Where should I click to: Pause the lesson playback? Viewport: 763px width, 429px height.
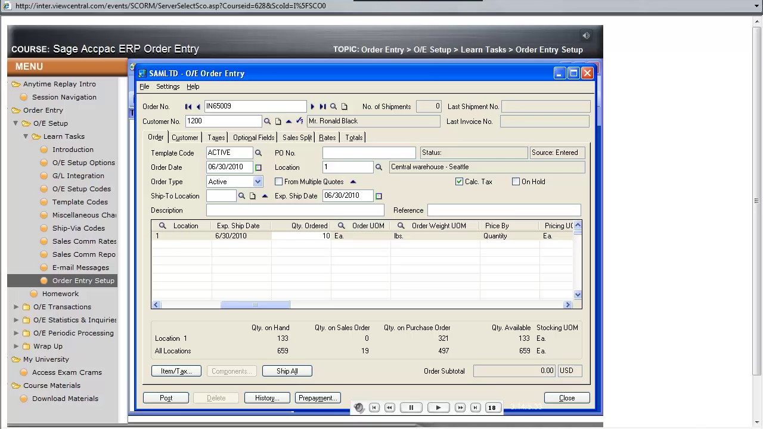pos(411,408)
